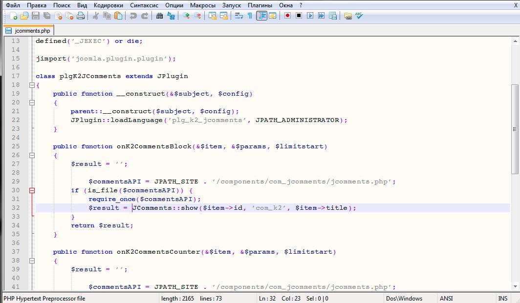Start recording a macro
Image resolution: width=520 pixels, height=303 pixels.
pyautogui.click(x=287, y=16)
